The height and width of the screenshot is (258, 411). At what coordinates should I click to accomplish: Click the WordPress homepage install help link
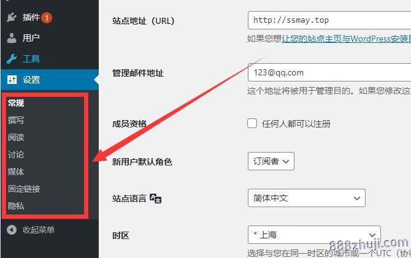(346, 39)
